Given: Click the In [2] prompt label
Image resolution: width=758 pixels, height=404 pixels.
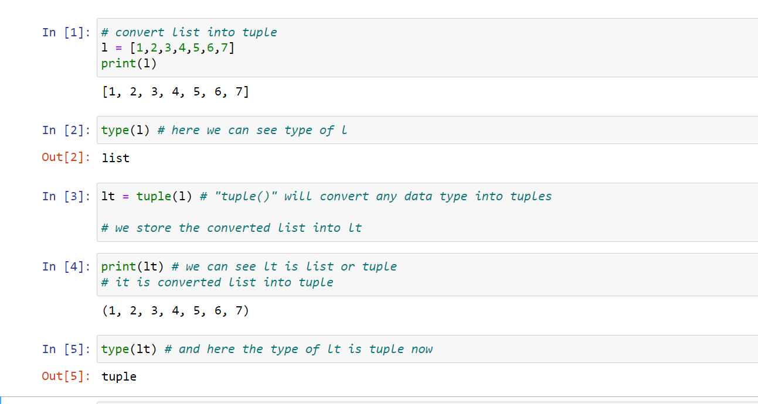Looking at the screenshot, I should click(66, 130).
